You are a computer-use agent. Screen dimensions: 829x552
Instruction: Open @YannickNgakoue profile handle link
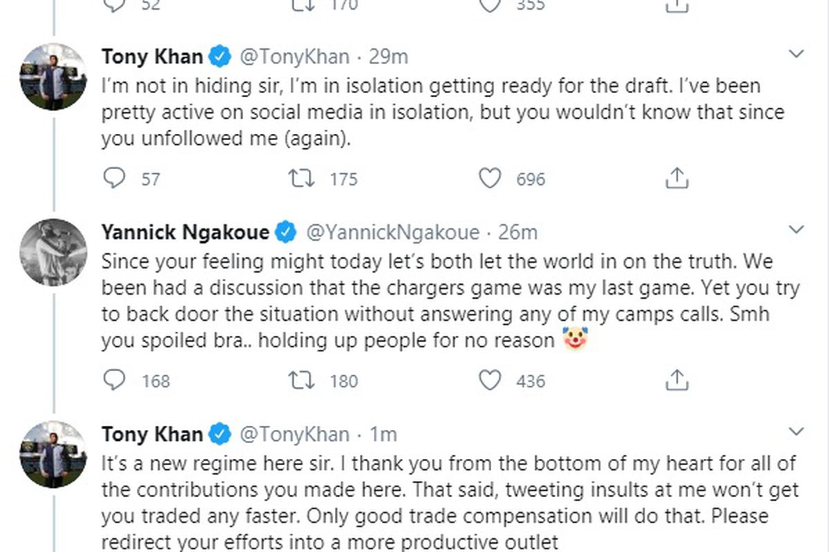tap(392, 233)
